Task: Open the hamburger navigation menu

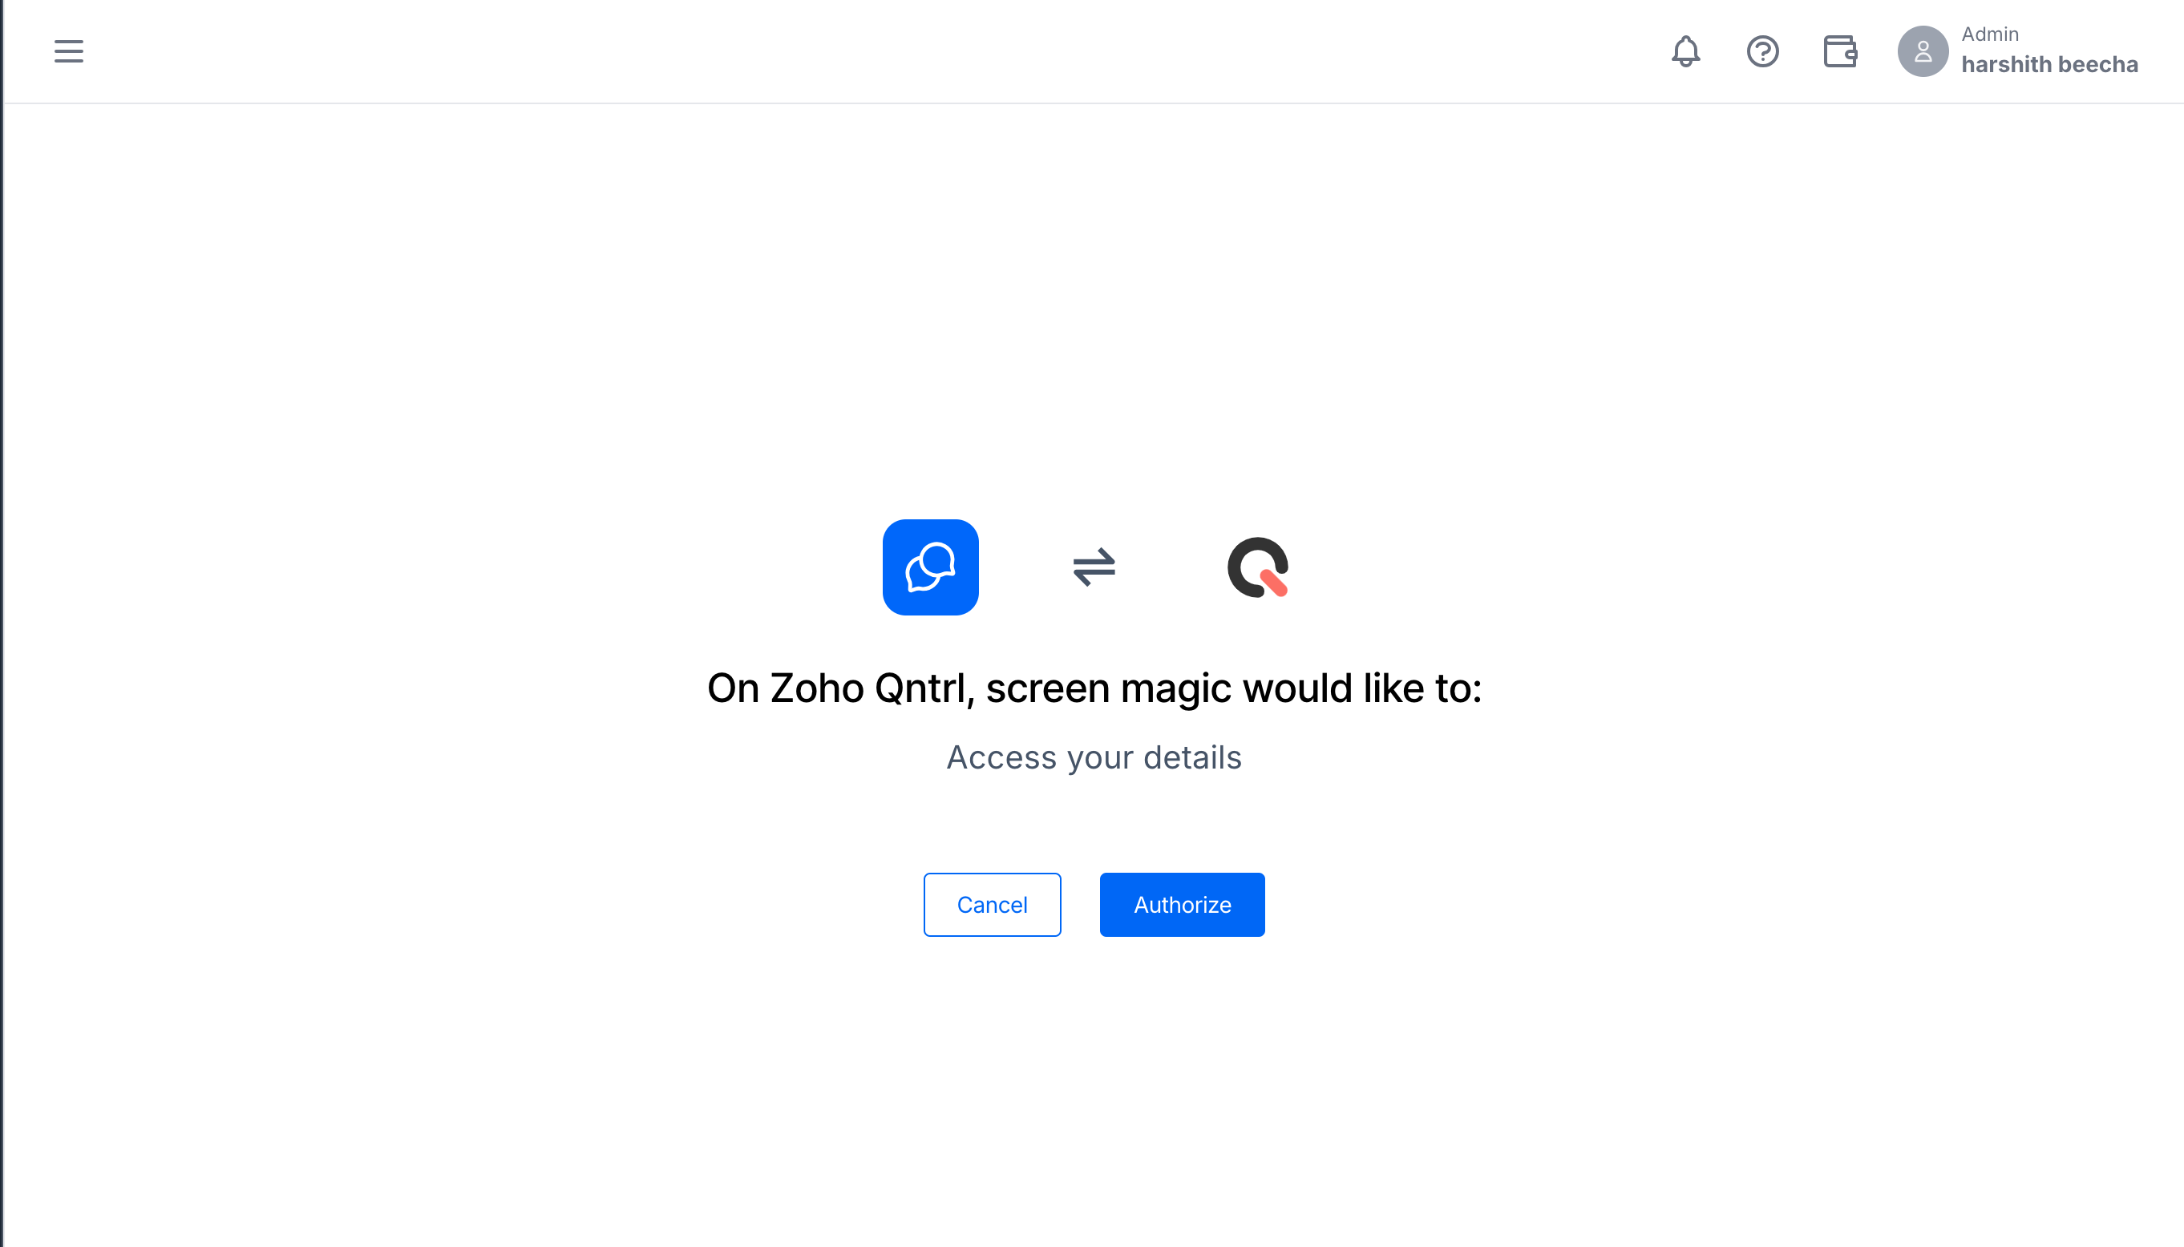Action: [x=68, y=51]
